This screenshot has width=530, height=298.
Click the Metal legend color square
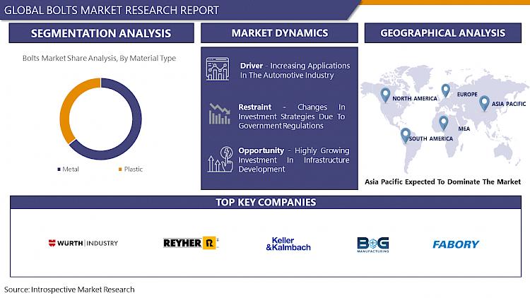[x=59, y=169]
